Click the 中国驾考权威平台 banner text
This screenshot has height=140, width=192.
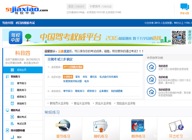71,37
